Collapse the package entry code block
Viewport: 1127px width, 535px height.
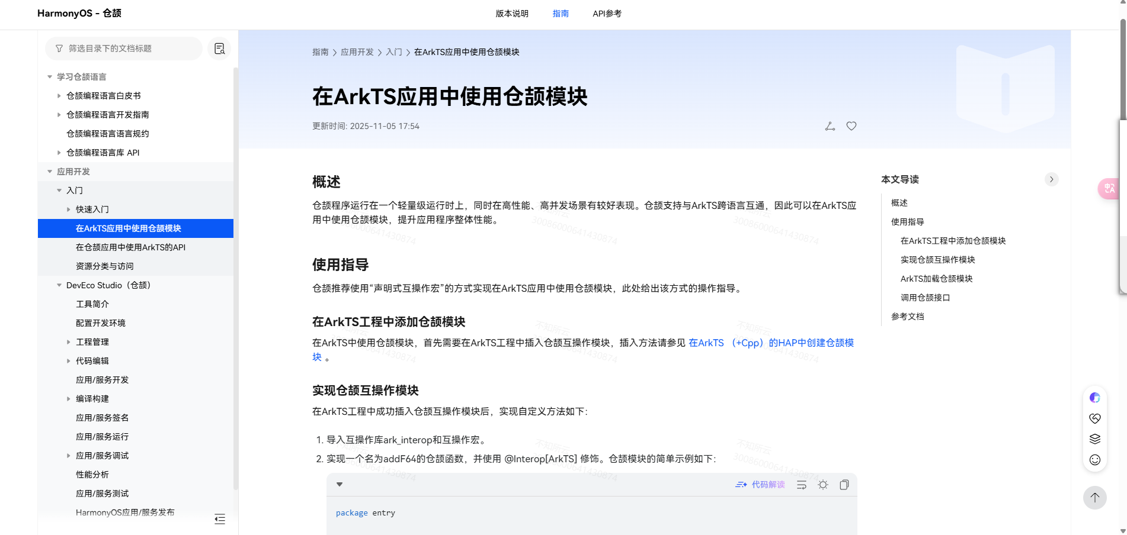pyautogui.click(x=340, y=484)
